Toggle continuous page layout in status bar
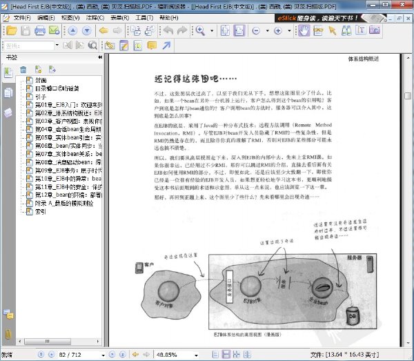This screenshot has height=361, width=414. 226,354
